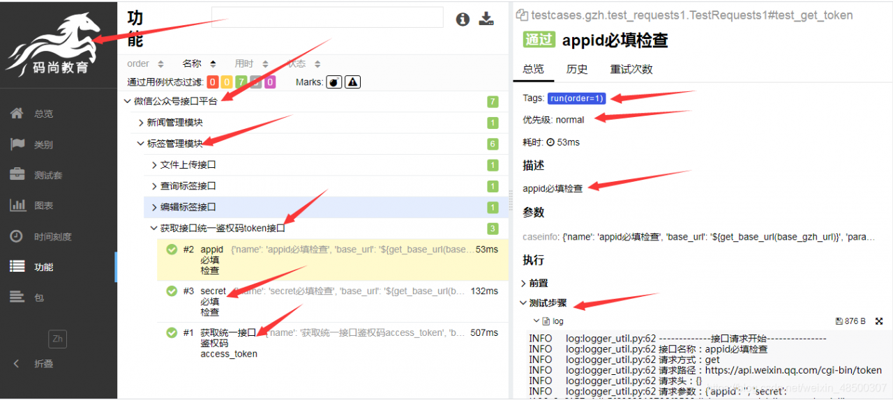Image resolution: width=893 pixels, height=400 pixels.
Task: Select test case #2 appid必填检查 row
Action: tap(332, 260)
